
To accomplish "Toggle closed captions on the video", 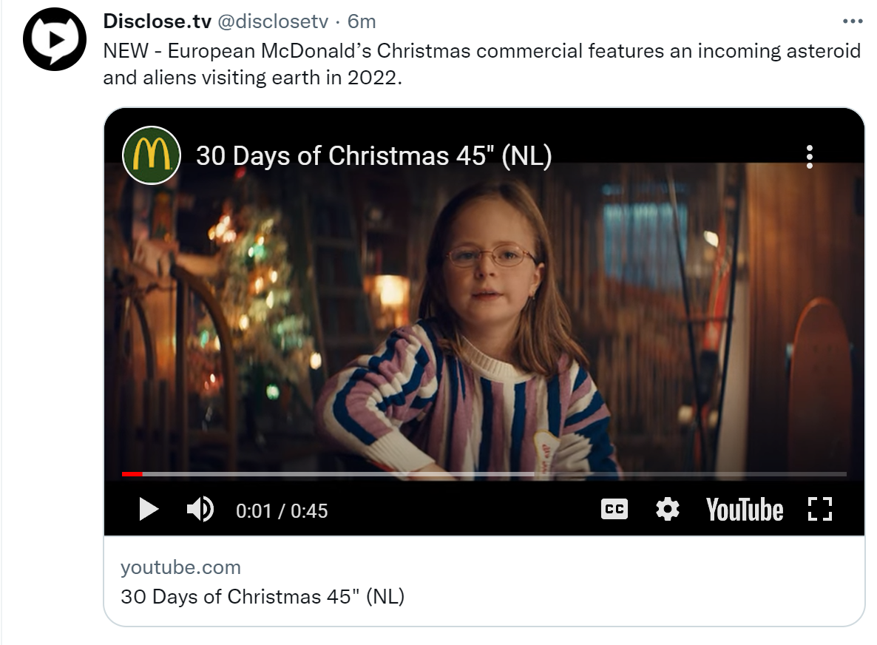I will 614,509.
